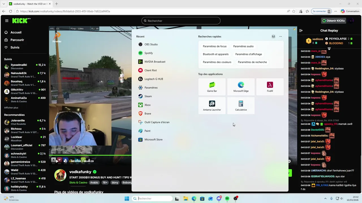
Task: Select Paramètres des couleurs quick search
Action: [x=217, y=62]
